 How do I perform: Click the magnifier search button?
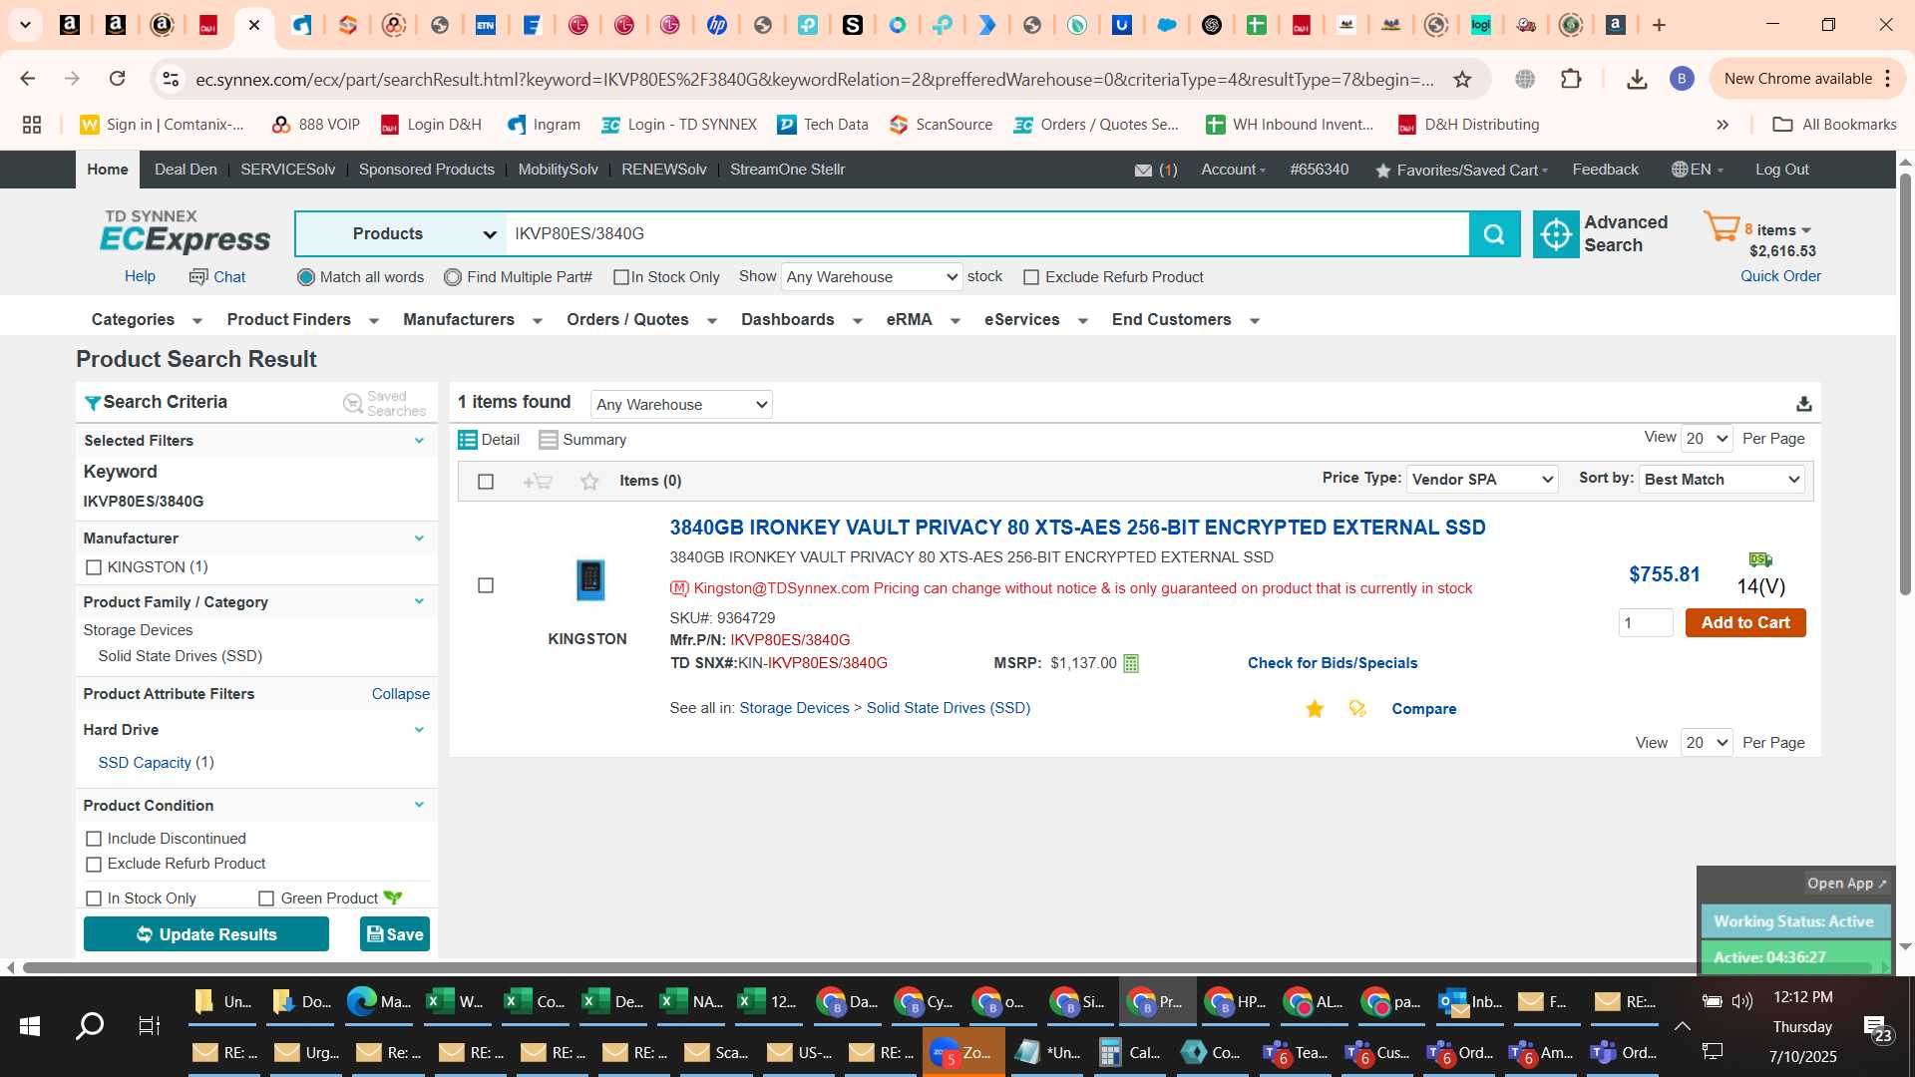click(x=1494, y=234)
